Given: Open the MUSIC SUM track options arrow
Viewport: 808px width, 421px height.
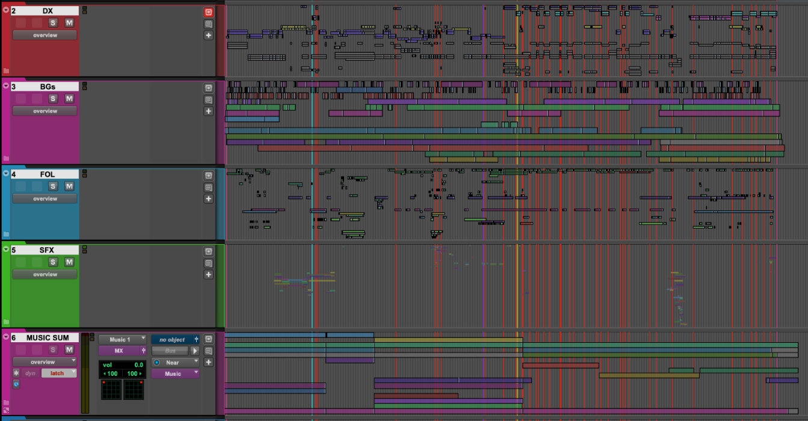Looking at the screenshot, I should click(6, 337).
